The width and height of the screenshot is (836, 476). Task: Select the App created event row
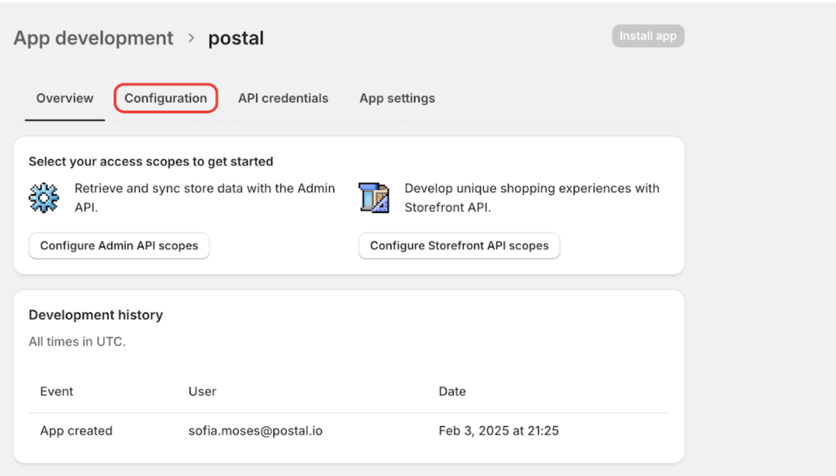76,431
